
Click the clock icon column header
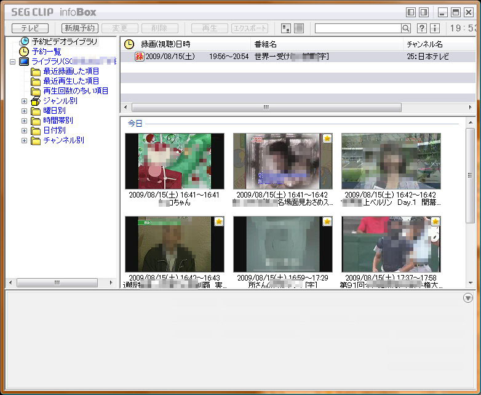(129, 44)
